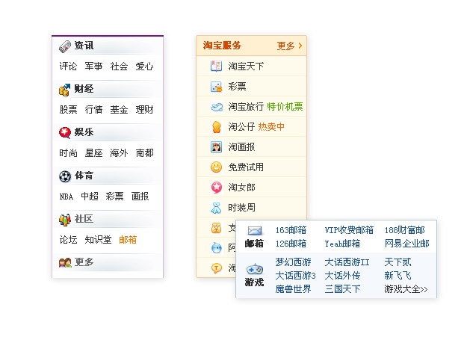Select the 行情 link
The width and height of the screenshot is (467, 340).
pyautogui.click(x=93, y=110)
